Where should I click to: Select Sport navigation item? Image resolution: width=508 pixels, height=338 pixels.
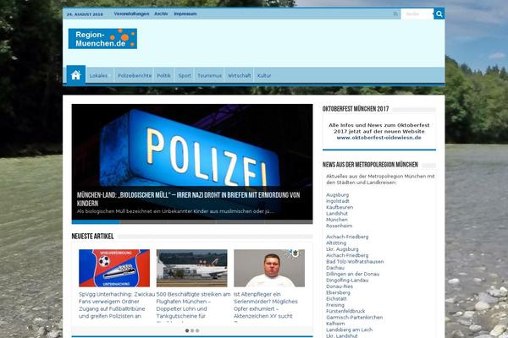185,75
